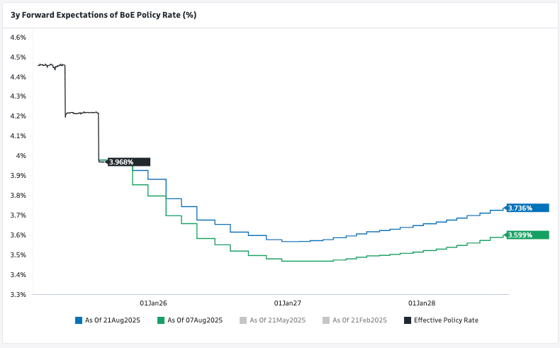The image size is (560, 348).
Task: Click the 4.6% y-axis tick label
Action: pyautogui.click(x=17, y=37)
